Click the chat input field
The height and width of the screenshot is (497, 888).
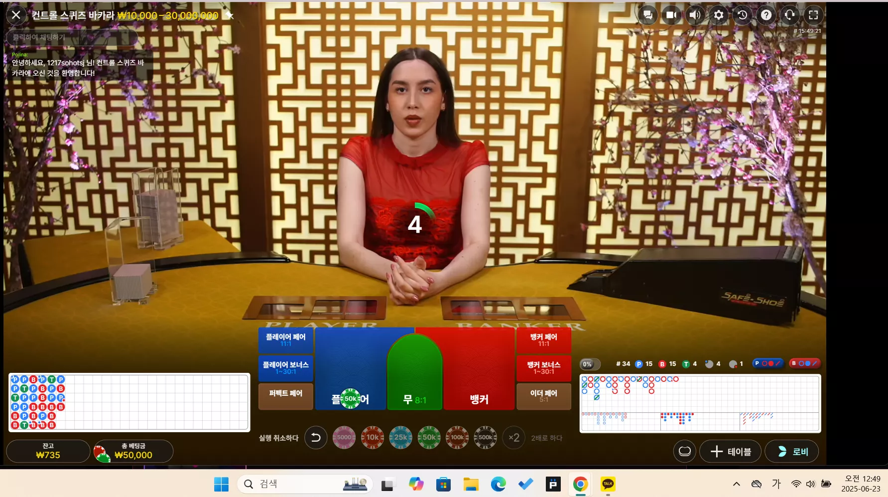[72, 37]
